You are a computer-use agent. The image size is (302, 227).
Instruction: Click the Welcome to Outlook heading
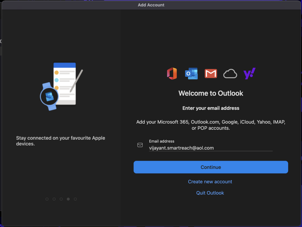pyautogui.click(x=211, y=93)
